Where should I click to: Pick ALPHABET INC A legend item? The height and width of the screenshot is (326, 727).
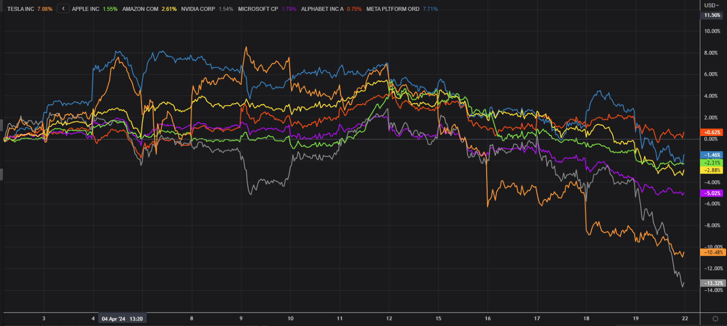[322, 9]
